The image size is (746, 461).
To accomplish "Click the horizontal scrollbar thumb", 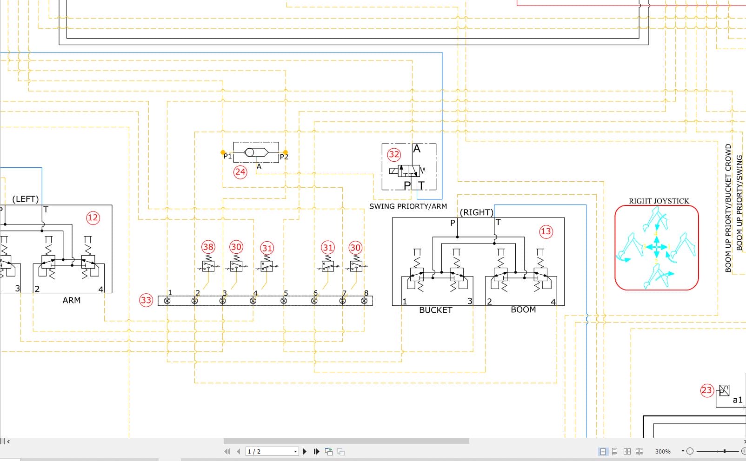I will point(346,441).
